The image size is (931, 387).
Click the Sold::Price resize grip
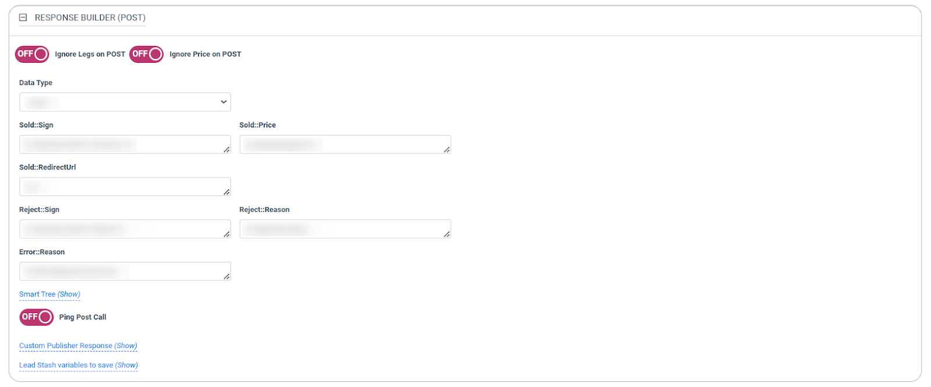tap(446, 150)
